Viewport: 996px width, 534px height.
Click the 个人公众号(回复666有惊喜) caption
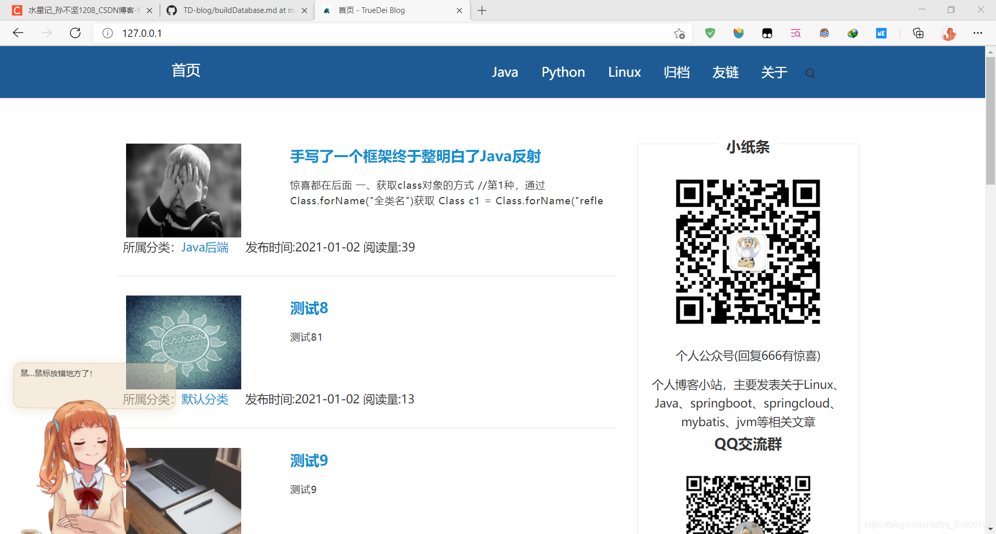pyautogui.click(x=748, y=356)
